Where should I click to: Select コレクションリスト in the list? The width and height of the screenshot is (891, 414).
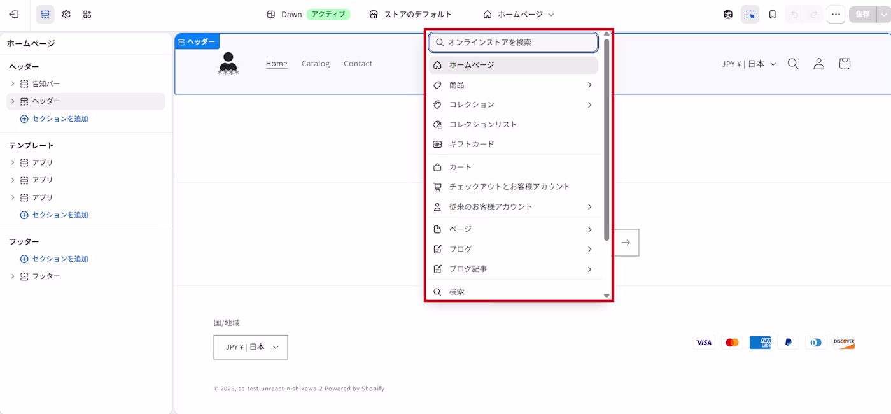coord(514,124)
